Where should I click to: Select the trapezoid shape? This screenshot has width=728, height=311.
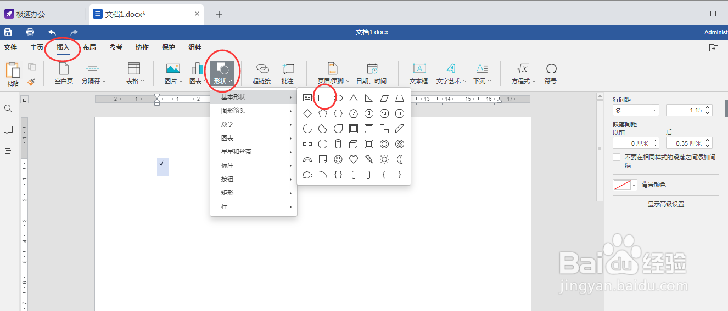point(400,98)
